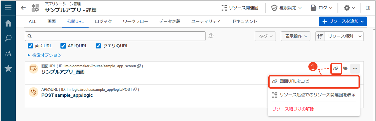Uncheck the 画面URL checkbox

[30, 46]
